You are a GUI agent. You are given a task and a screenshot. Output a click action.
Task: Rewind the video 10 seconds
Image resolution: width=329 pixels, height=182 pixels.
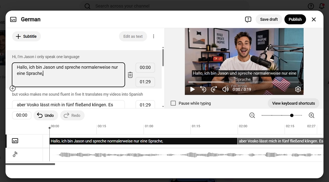pyautogui.click(x=203, y=89)
